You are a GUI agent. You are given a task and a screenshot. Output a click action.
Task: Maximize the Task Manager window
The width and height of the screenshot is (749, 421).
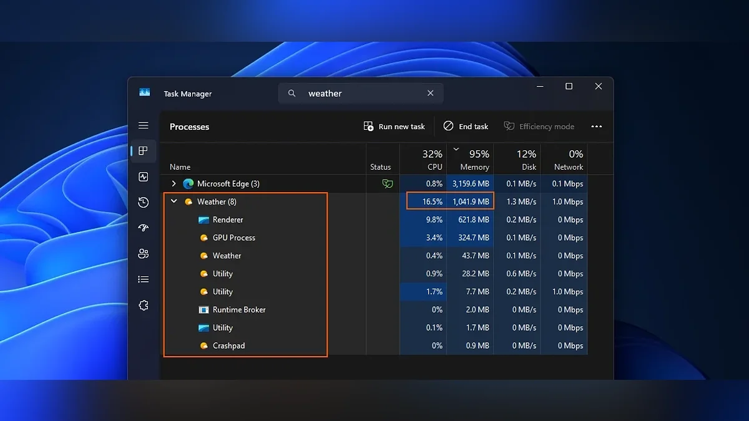569,86
